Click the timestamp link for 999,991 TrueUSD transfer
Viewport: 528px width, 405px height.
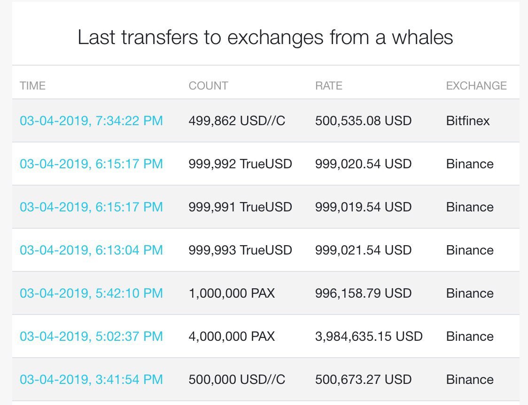coord(91,207)
